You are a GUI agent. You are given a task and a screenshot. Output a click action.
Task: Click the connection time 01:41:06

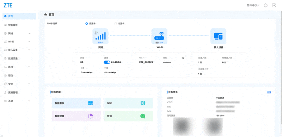[116, 62]
